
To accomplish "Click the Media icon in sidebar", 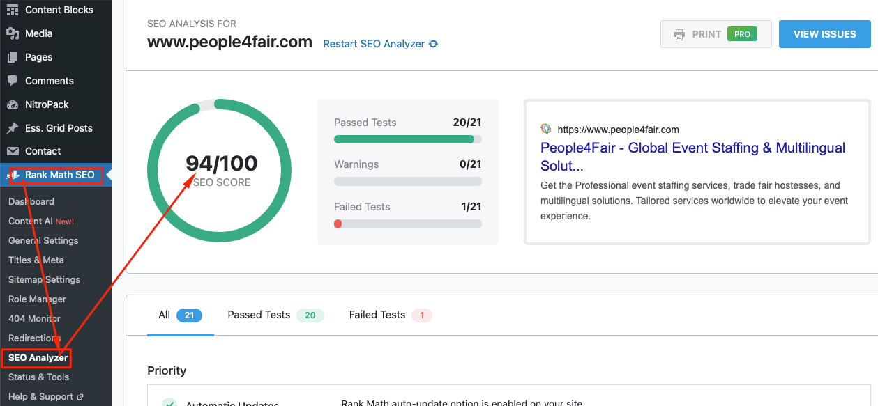I will pyautogui.click(x=13, y=33).
